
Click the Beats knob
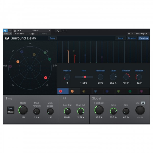click(23, 110)
